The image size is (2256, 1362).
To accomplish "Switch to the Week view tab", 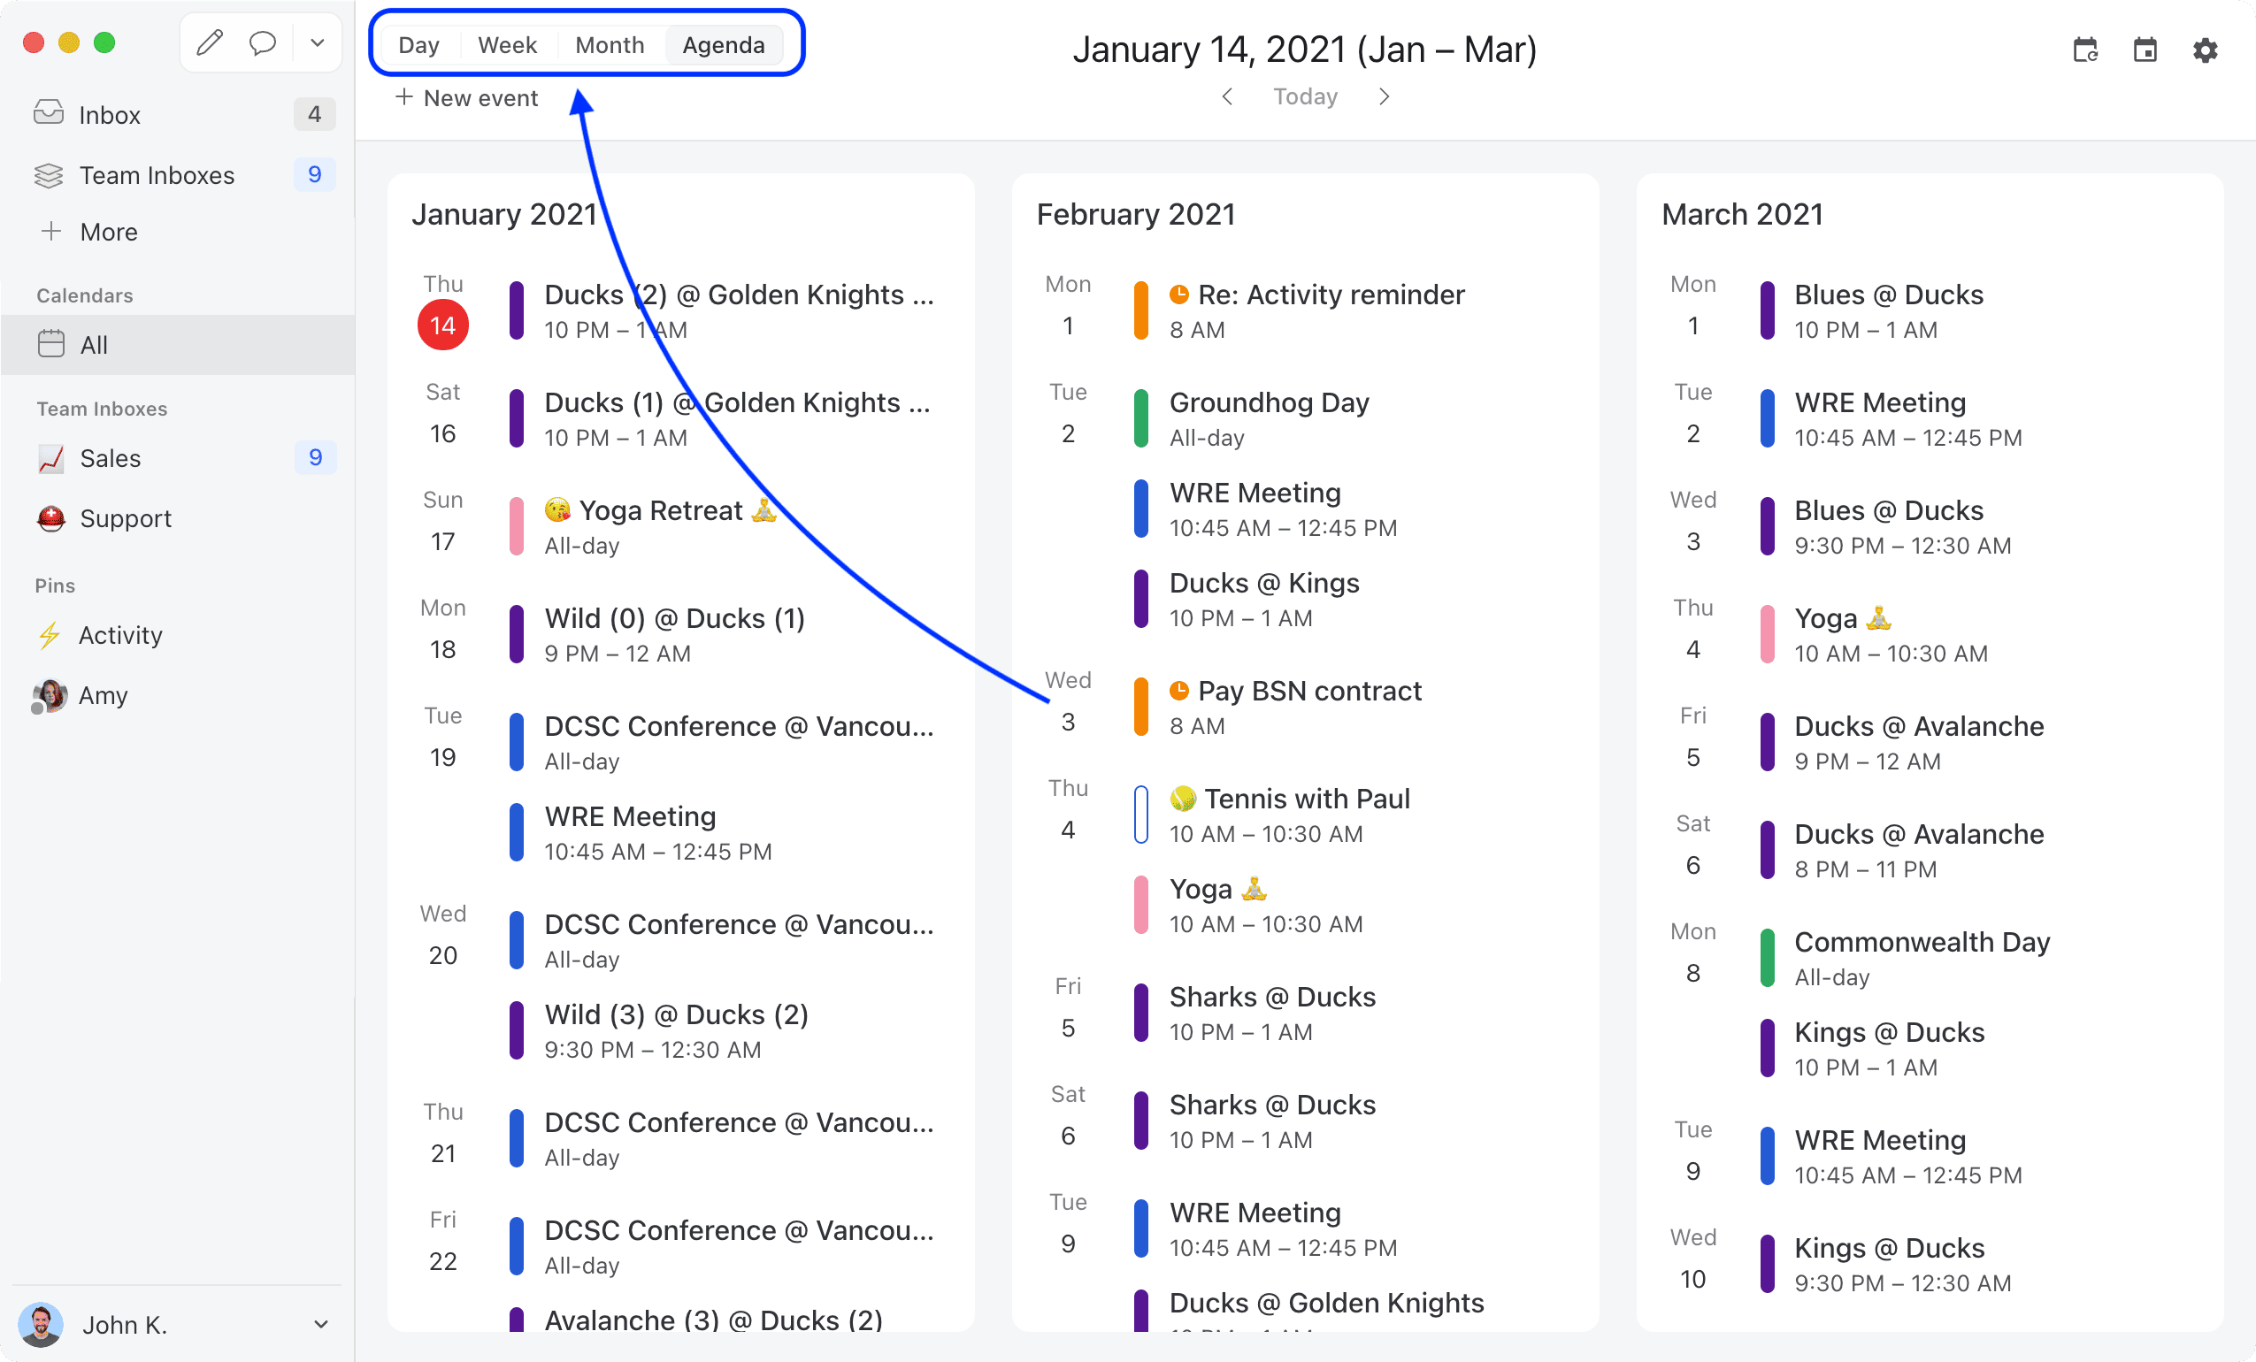I will pyautogui.click(x=507, y=44).
